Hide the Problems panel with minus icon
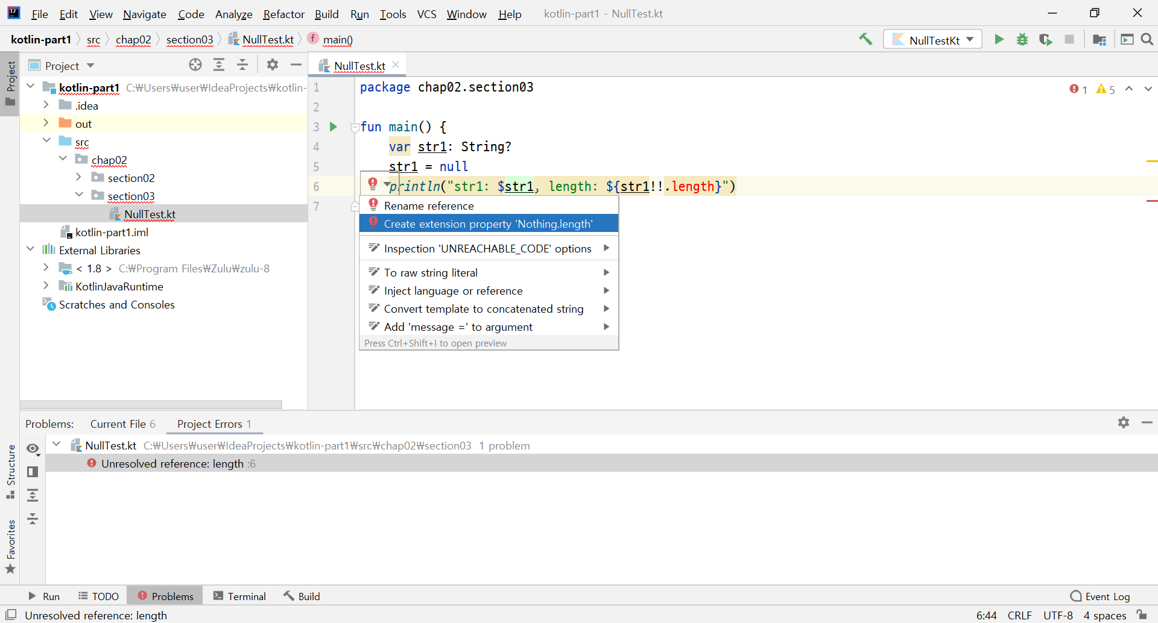 pyautogui.click(x=1147, y=422)
